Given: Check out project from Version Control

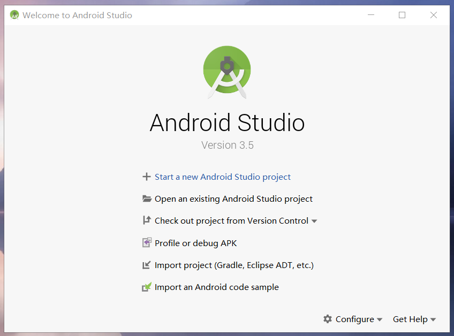Looking at the screenshot, I should tap(231, 220).
